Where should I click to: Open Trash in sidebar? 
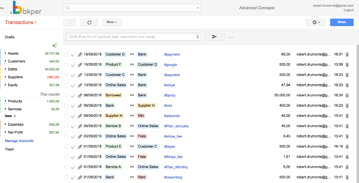[9, 149]
